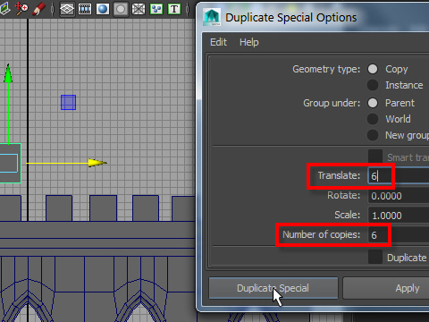Open the Image Plane icon
The height and width of the screenshot is (322, 429).
[4, 9]
